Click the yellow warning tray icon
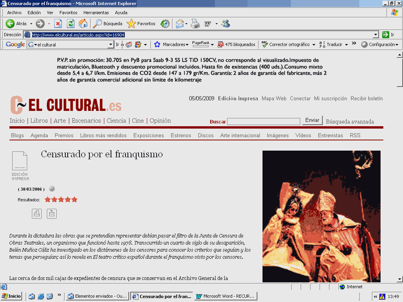Screen dimensions: 403x302 point(382,296)
